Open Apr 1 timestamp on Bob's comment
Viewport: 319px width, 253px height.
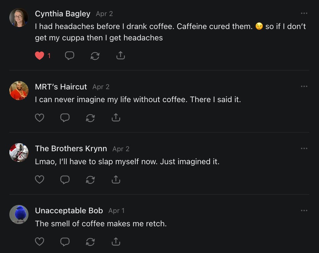(116, 211)
